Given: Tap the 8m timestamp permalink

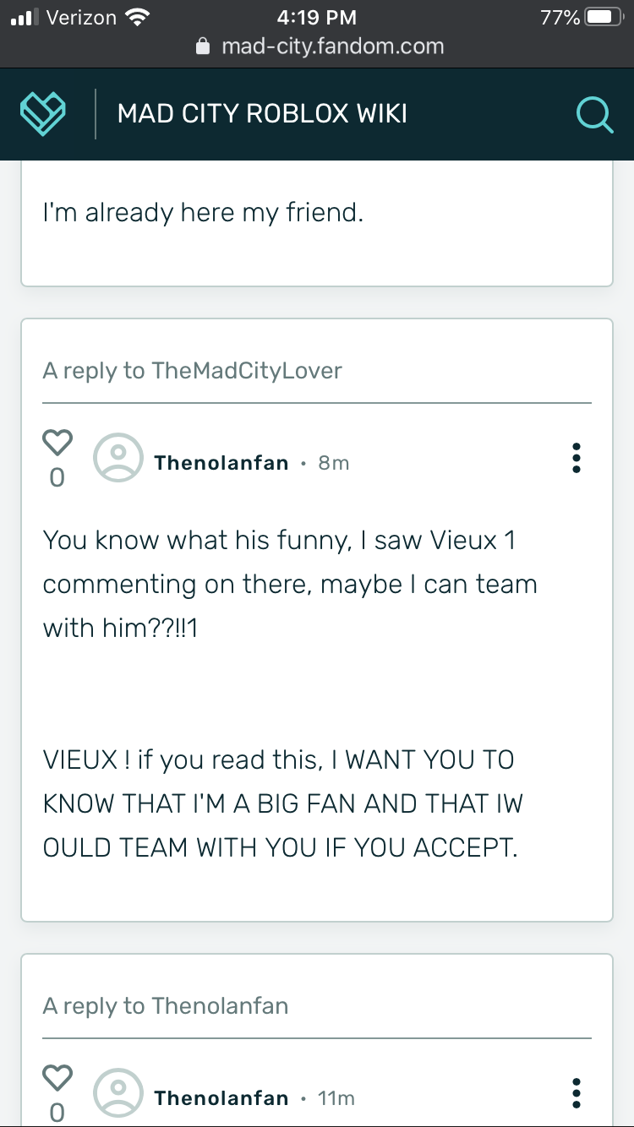Looking at the screenshot, I should pyautogui.click(x=334, y=463).
